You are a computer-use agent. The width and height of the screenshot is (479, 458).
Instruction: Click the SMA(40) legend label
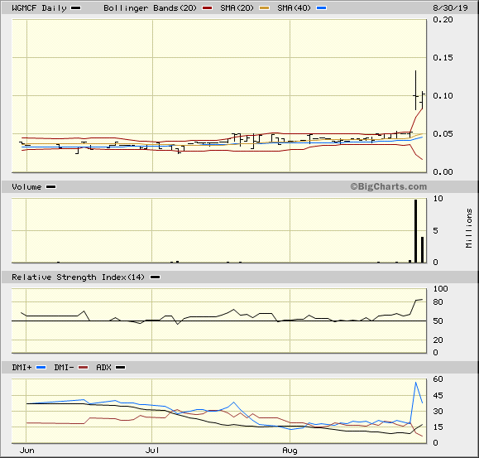(x=294, y=8)
